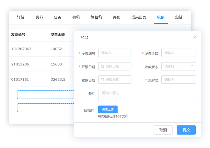The width and height of the screenshot is (210, 148).
Task: Select the 任务 tab
Action: 58,17
